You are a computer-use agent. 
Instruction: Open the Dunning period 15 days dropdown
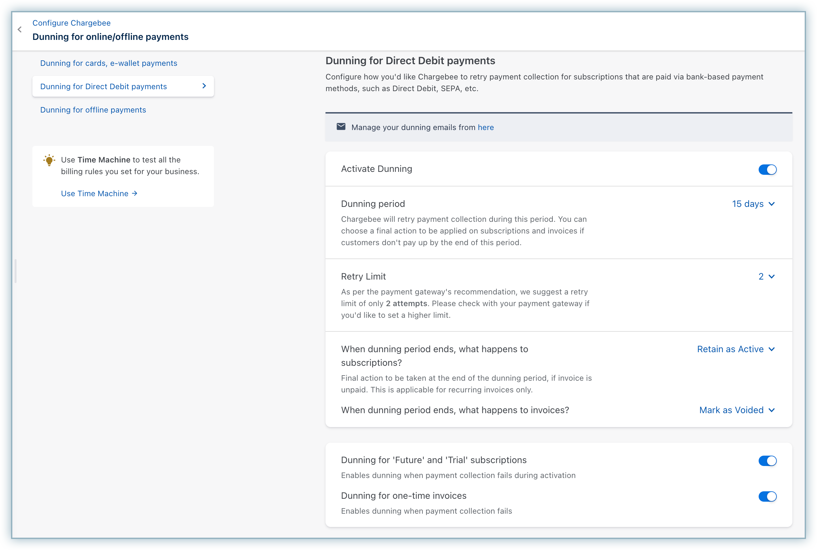pyautogui.click(x=753, y=204)
